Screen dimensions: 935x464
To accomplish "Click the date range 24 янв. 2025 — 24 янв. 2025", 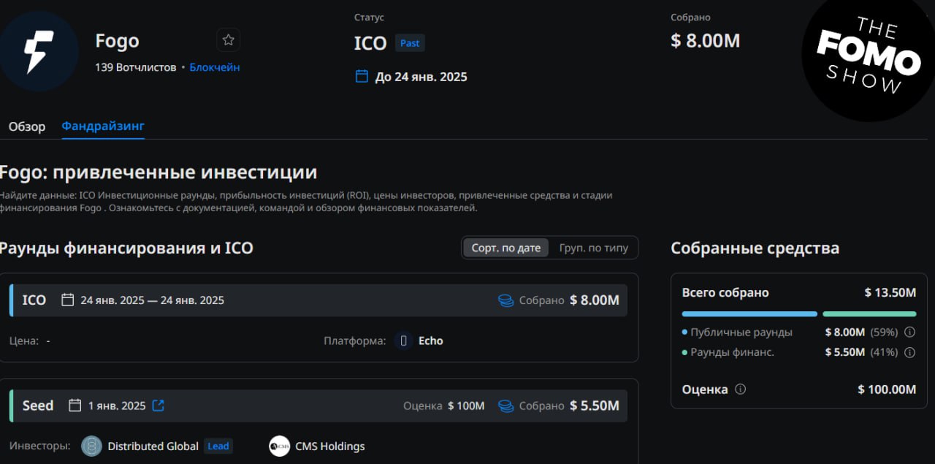I will pos(153,300).
